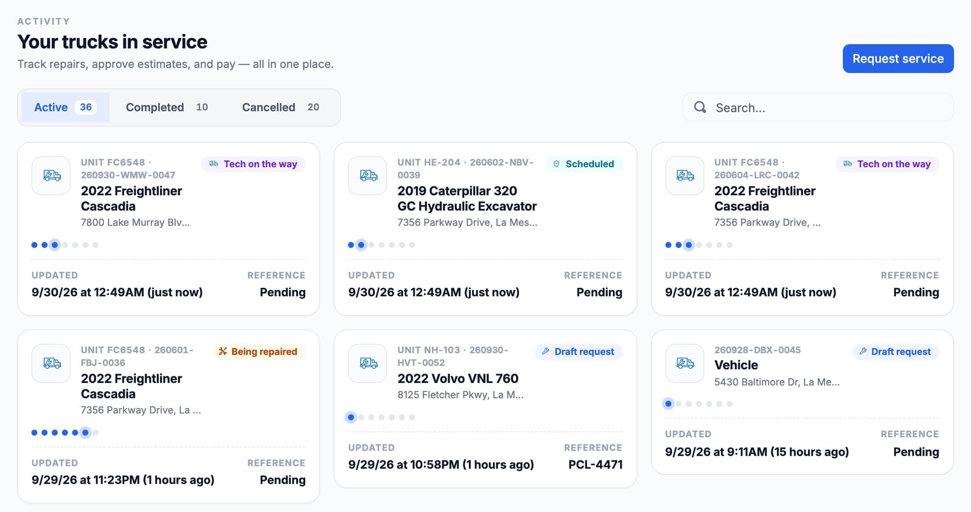Click Draft request badge on Vehicle card
The image size is (971, 512).
point(895,352)
